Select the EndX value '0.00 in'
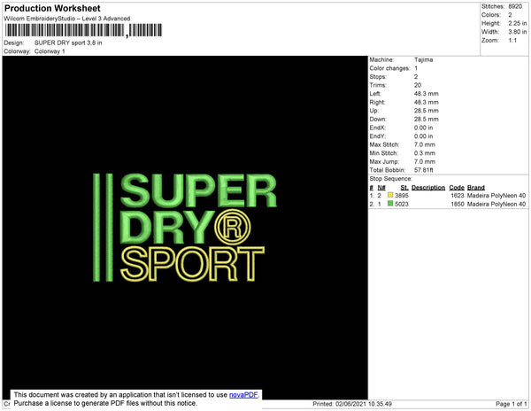 [423, 128]
